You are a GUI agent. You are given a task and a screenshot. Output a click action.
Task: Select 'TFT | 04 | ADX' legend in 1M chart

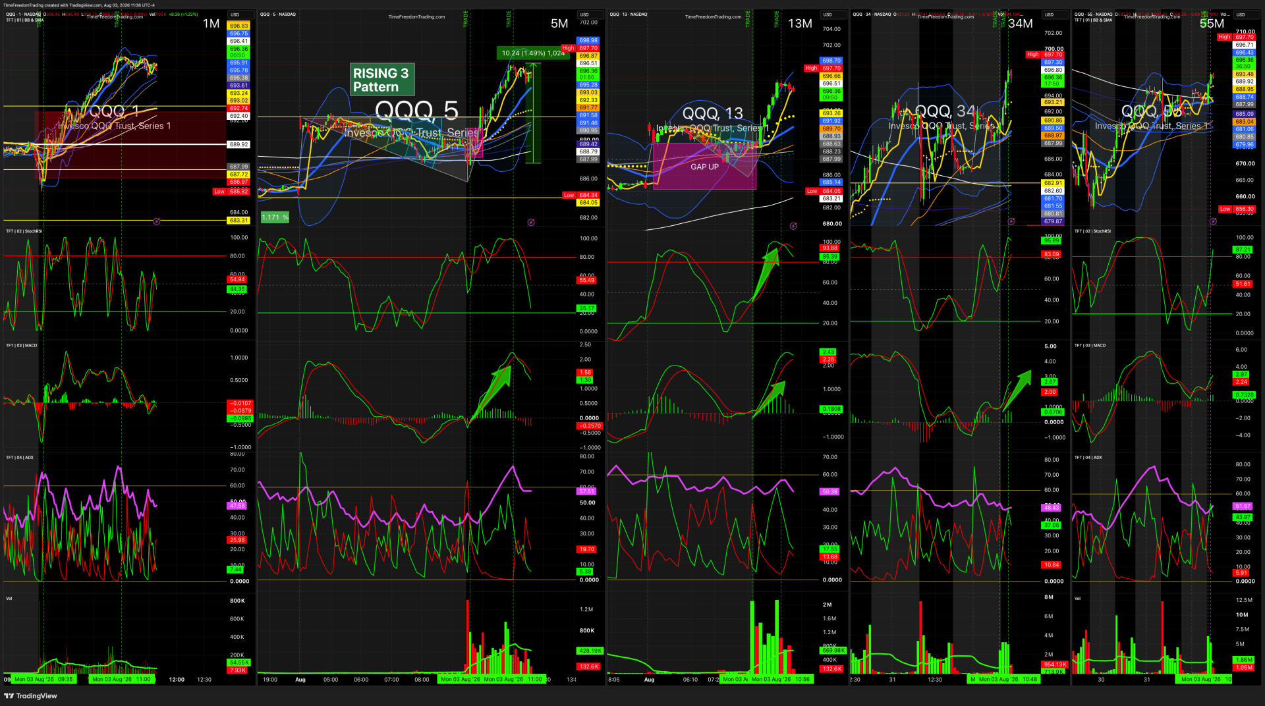(x=20, y=457)
